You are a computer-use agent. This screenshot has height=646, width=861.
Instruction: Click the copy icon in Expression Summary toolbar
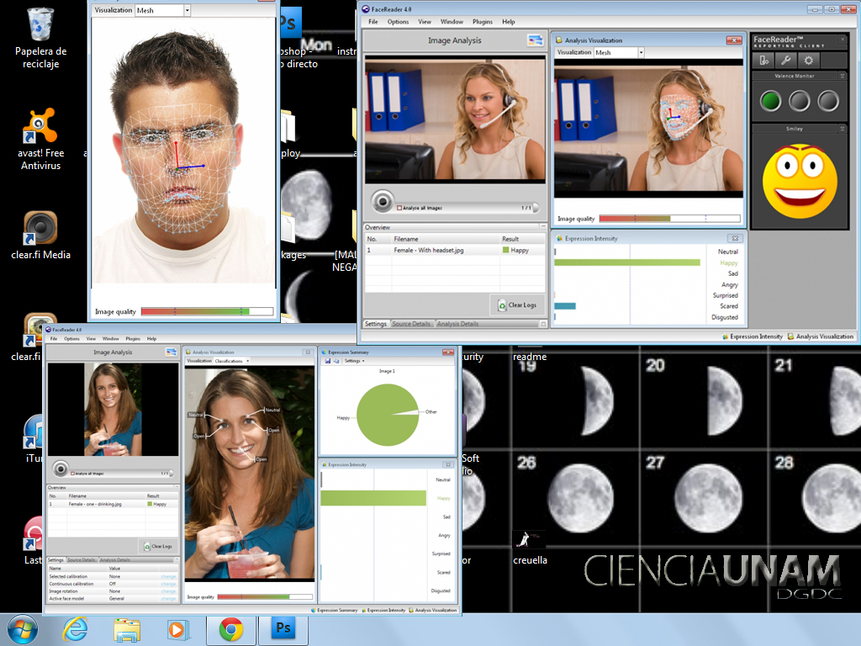coord(335,361)
